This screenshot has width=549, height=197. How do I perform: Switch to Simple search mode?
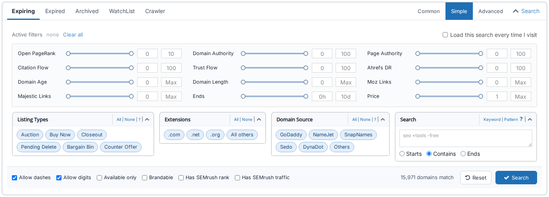(459, 11)
